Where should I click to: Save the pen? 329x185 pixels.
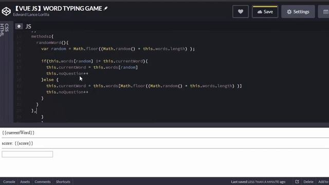pyautogui.click(x=265, y=12)
